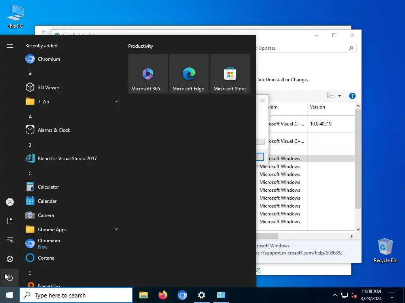Open Help icon in updates window

[352, 96]
